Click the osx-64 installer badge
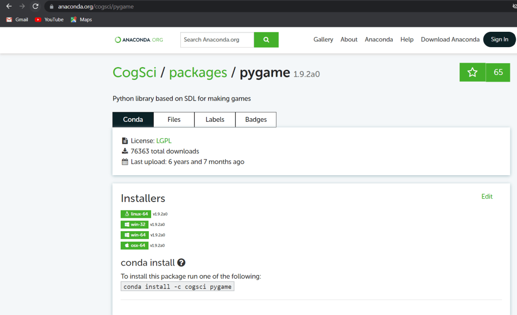517x315 pixels. [134, 246]
